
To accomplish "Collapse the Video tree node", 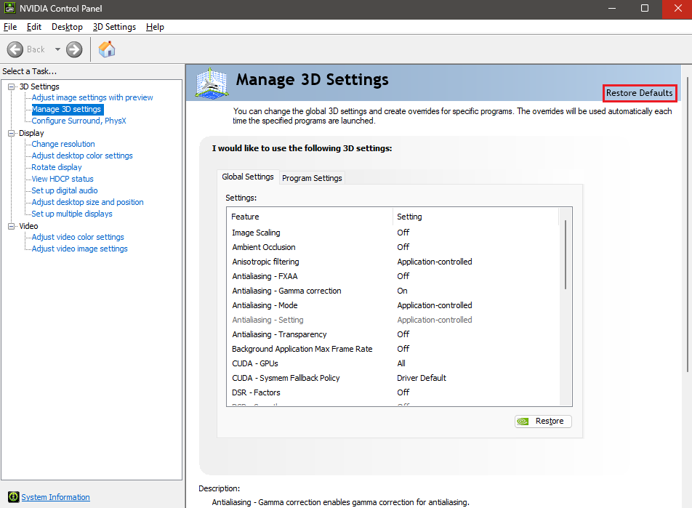I will [x=12, y=226].
